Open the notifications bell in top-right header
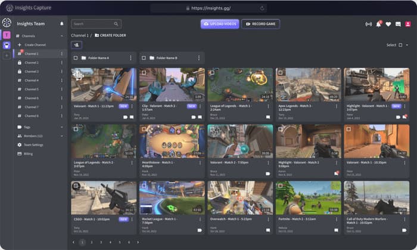 click(378, 24)
